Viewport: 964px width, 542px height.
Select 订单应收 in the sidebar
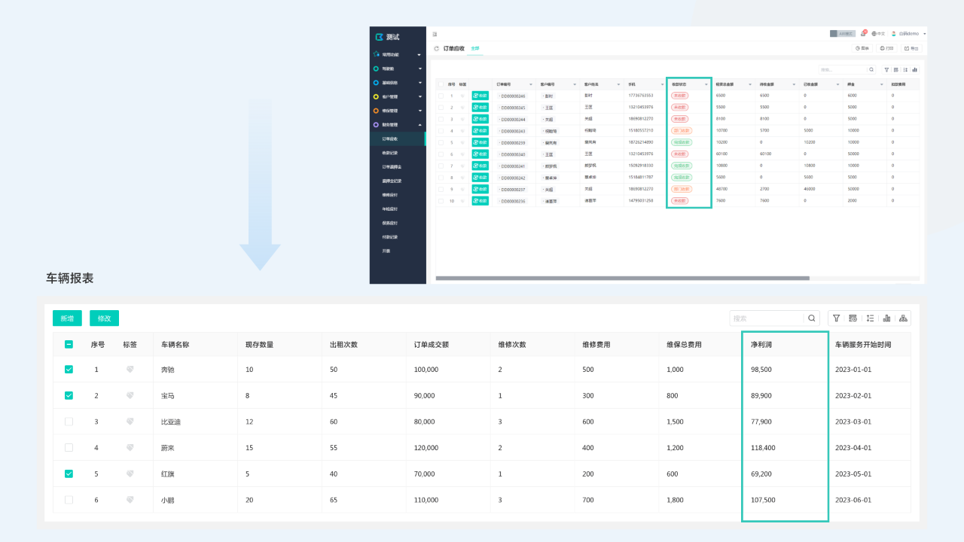coord(398,139)
